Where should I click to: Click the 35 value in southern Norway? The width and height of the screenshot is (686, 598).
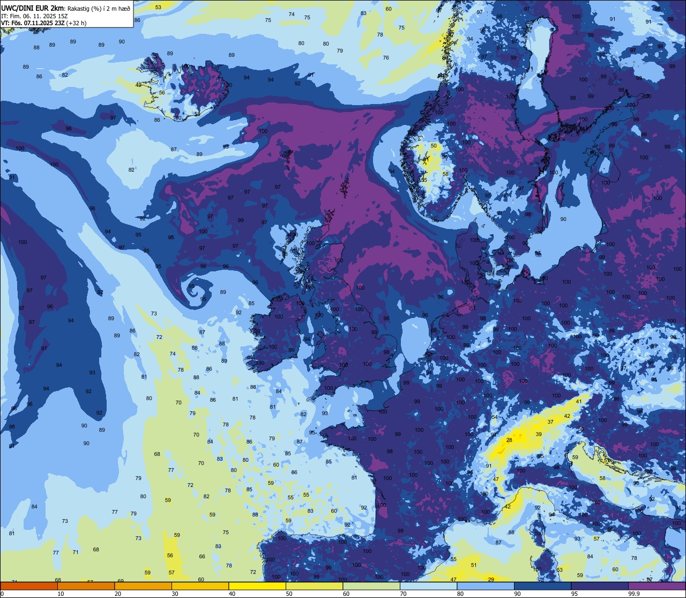424,180
